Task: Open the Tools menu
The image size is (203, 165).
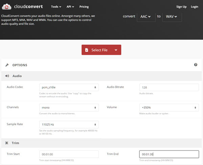Action: (x=56, y=7)
